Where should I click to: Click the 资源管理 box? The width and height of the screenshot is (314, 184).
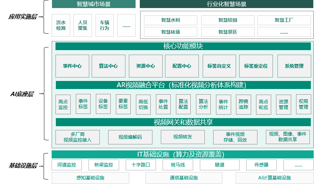[283, 104]
